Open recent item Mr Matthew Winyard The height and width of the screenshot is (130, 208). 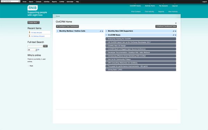click(38, 36)
